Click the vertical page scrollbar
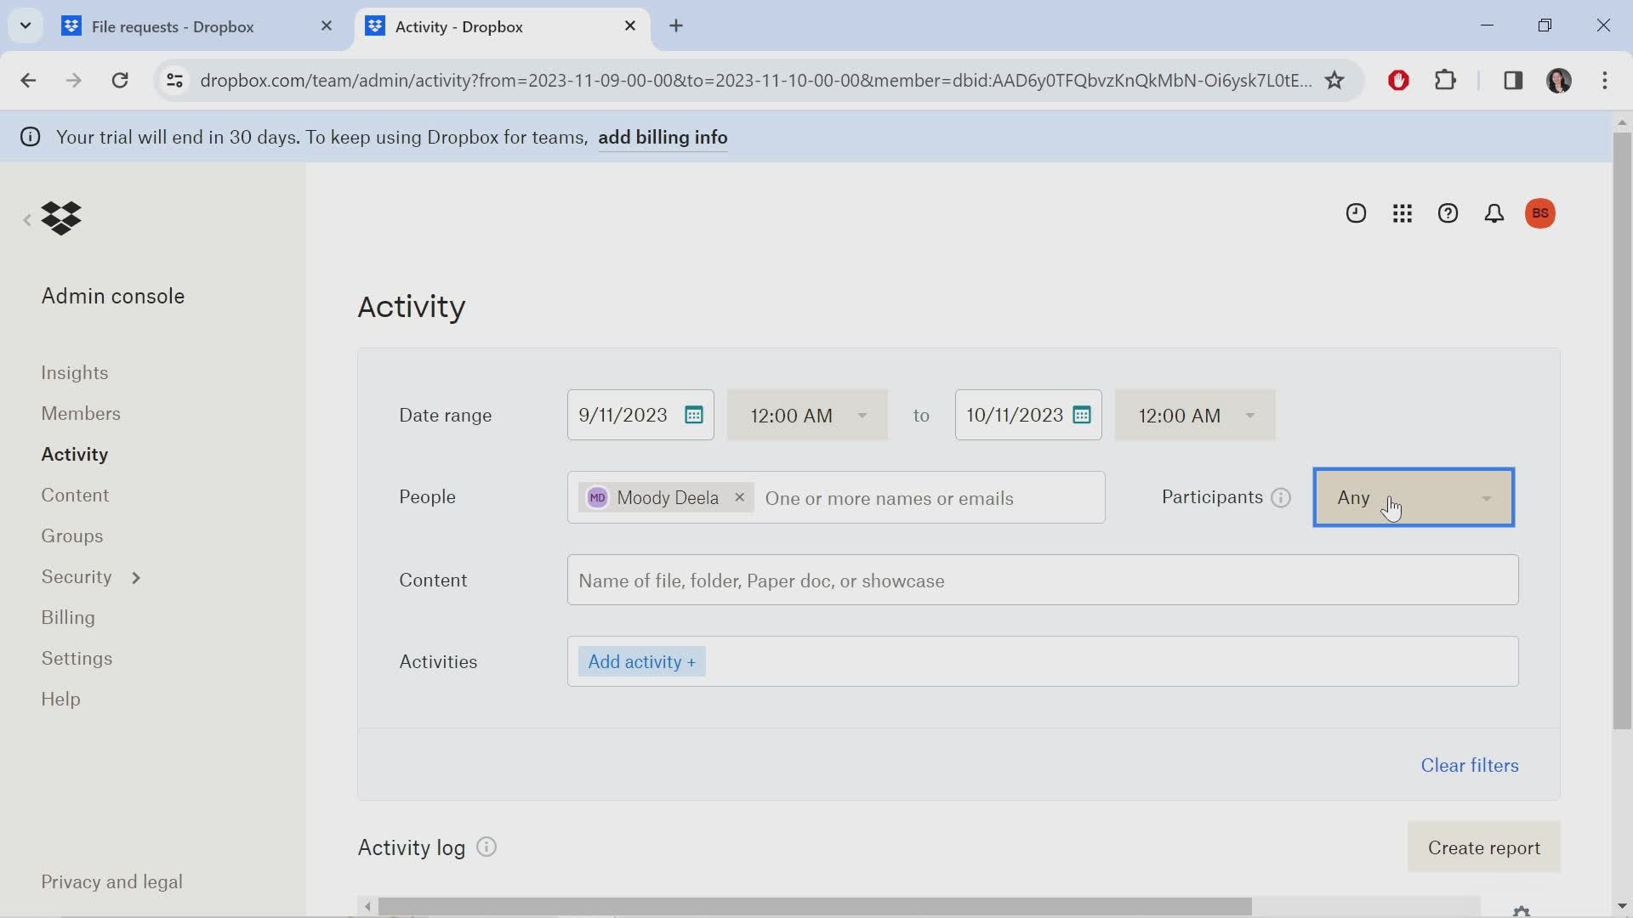 tap(1622, 431)
